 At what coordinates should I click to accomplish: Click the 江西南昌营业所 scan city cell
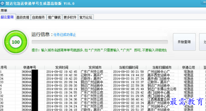point(159,99)
